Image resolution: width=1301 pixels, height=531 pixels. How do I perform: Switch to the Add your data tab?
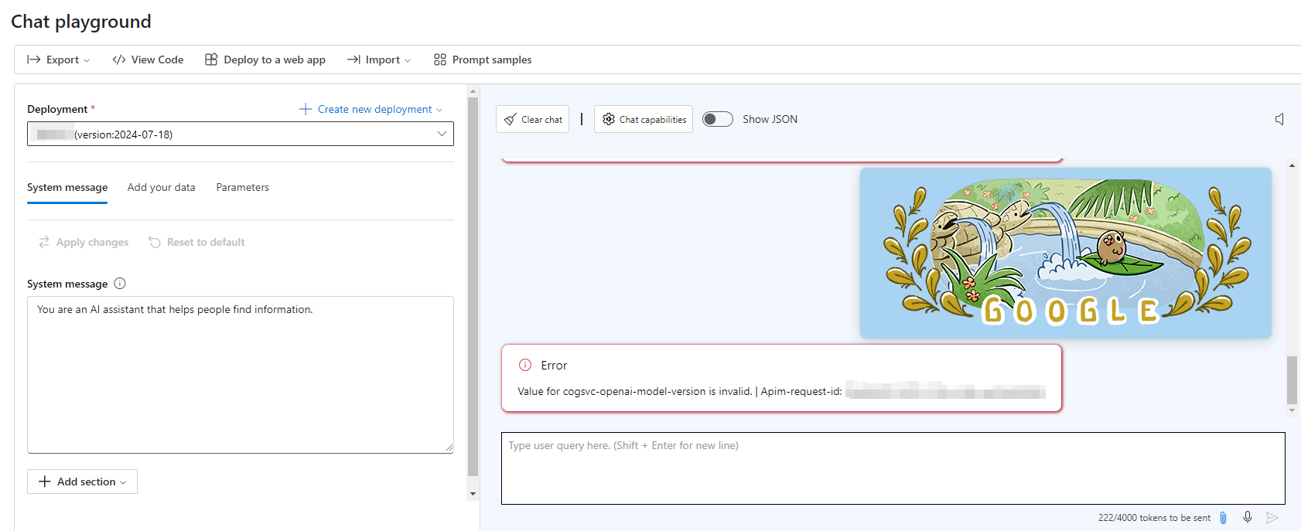click(161, 187)
